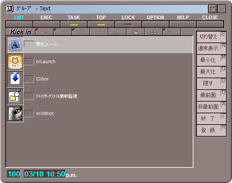Select the two-row list view icon
Image resolution: width=232 pixels, height=183 pixels.
[62, 32]
